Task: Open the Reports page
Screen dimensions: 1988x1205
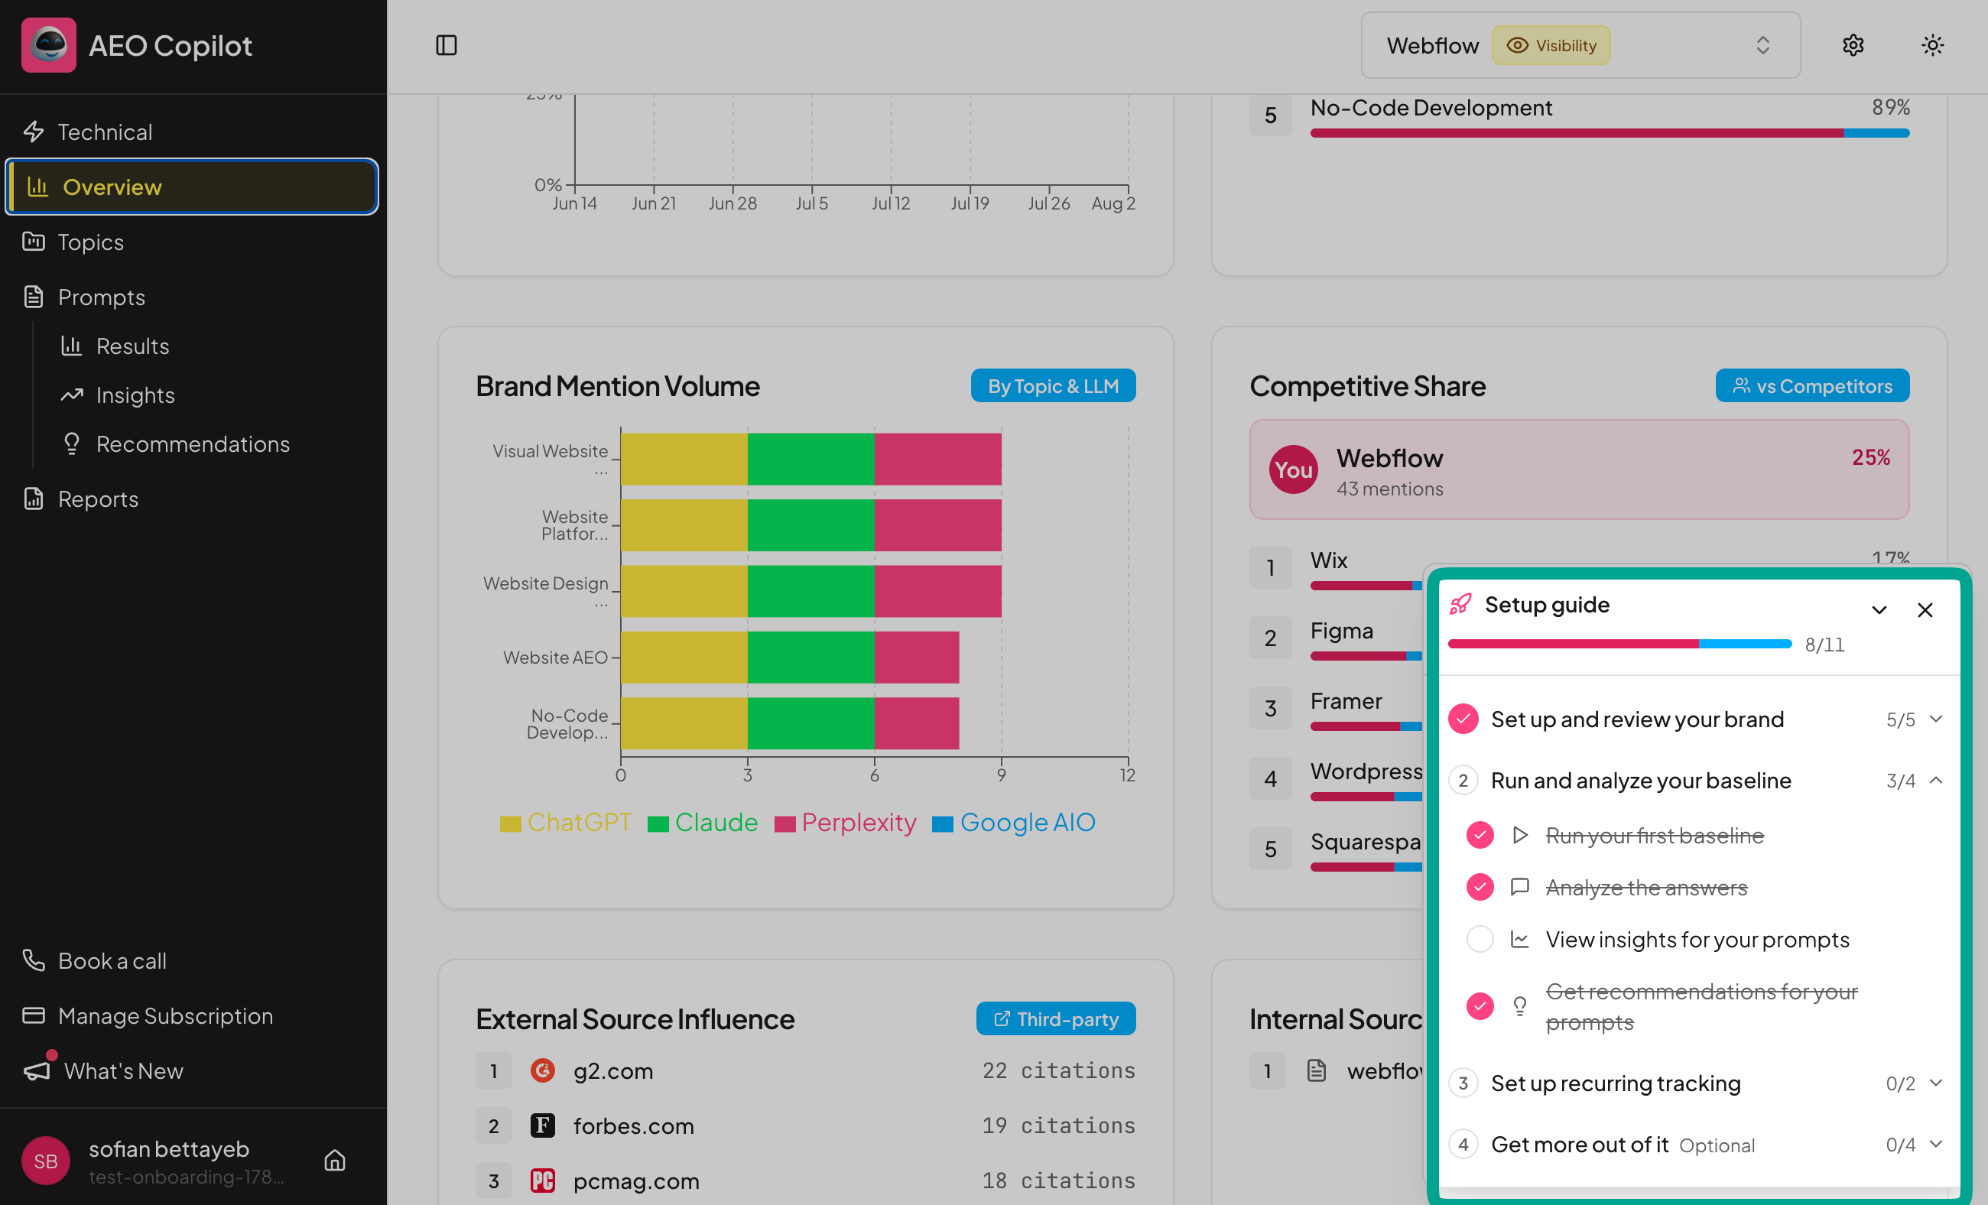Action: 192,499
